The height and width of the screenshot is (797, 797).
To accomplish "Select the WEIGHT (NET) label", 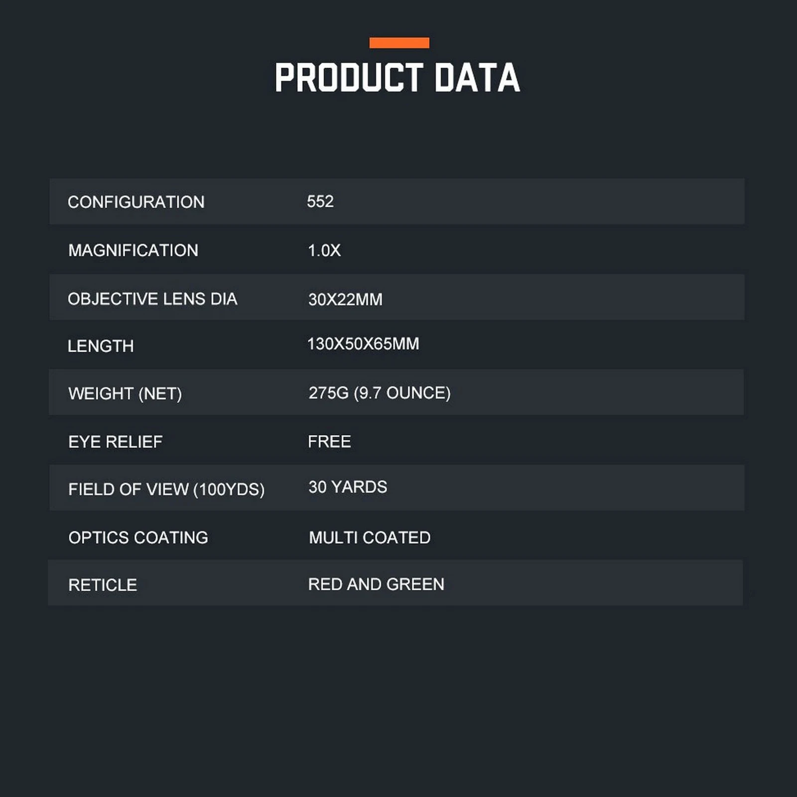I will click(125, 394).
